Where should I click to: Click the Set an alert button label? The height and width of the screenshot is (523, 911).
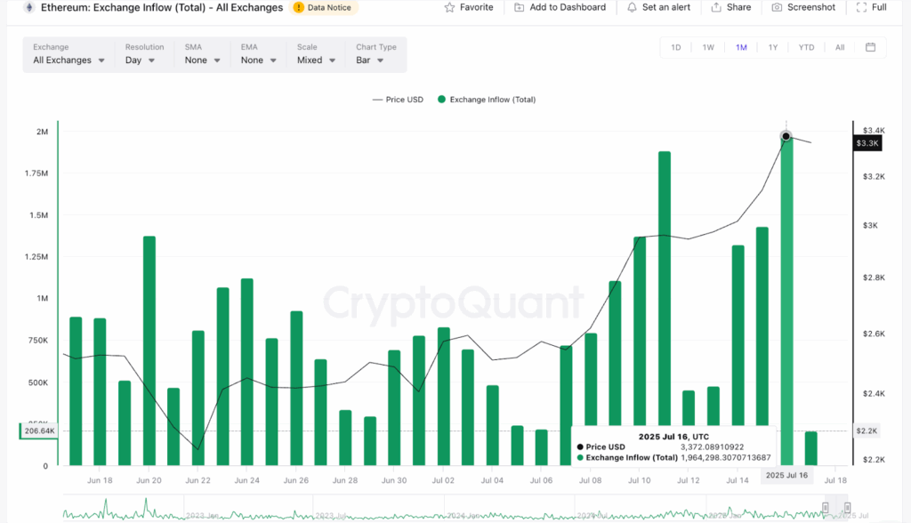[x=666, y=7]
